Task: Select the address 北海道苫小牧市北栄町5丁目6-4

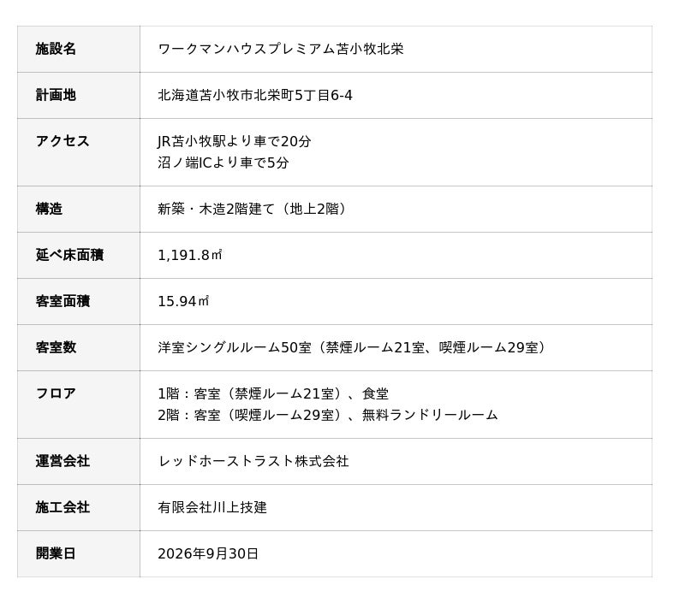Action: pyautogui.click(x=254, y=95)
